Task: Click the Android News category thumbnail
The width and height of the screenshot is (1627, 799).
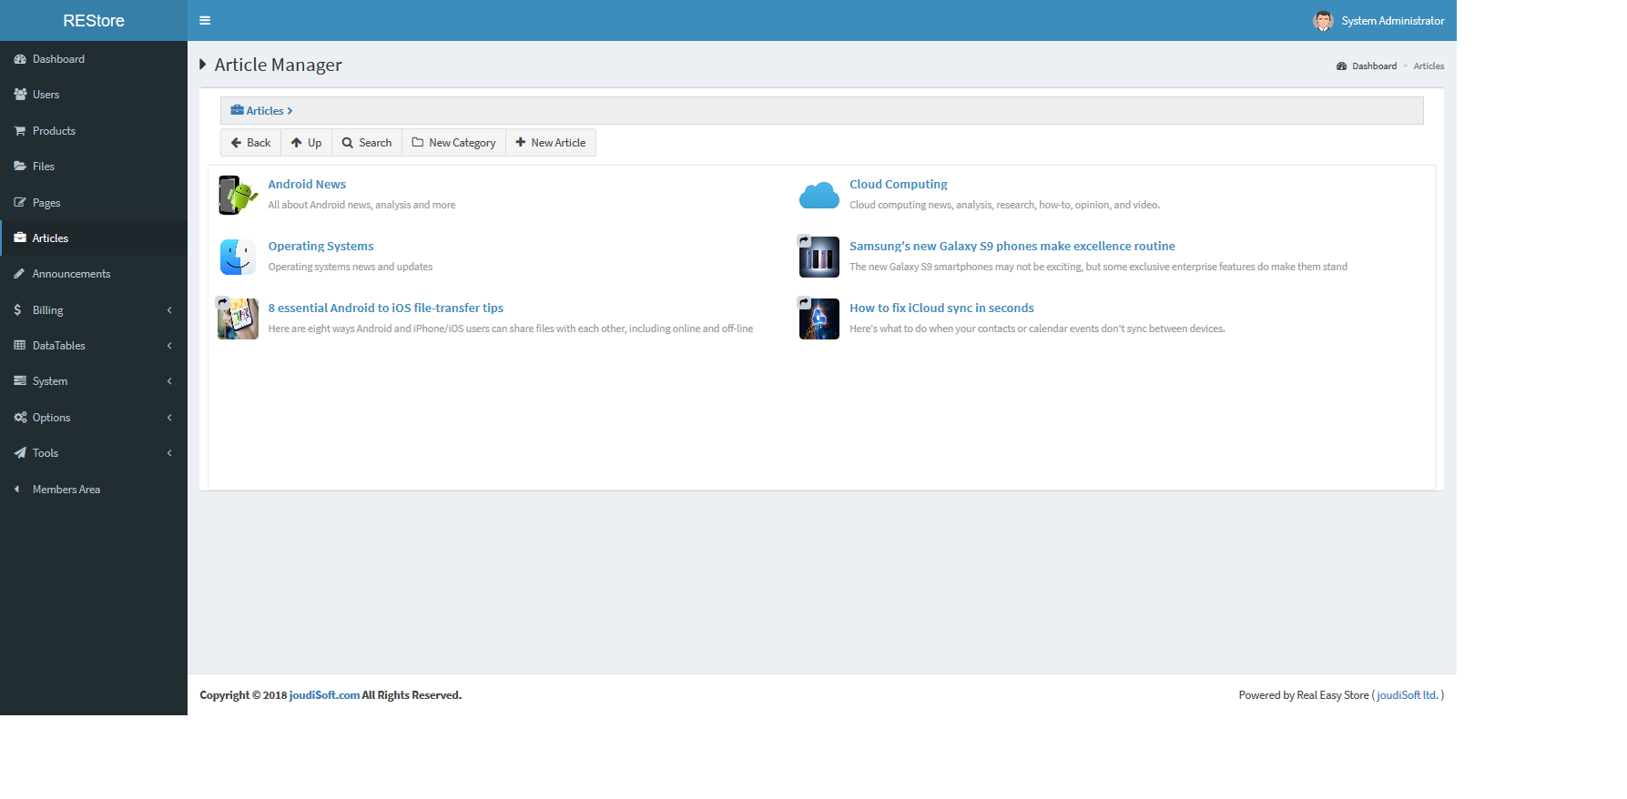Action: click(x=238, y=195)
